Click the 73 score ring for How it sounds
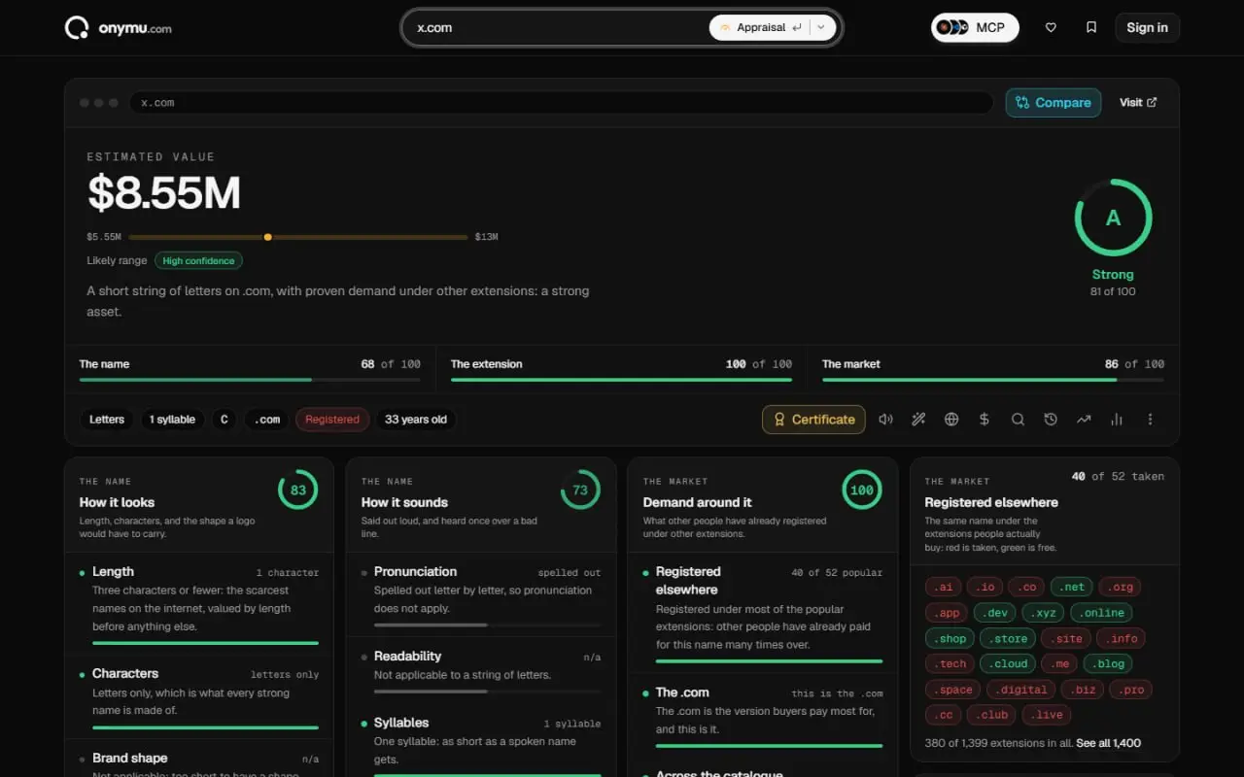The image size is (1244, 777). (x=580, y=490)
